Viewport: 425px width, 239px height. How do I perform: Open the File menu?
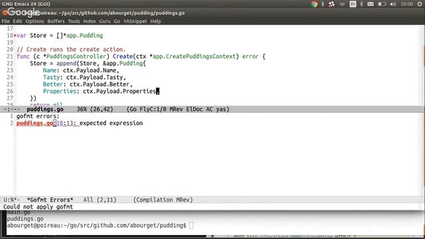[5, 21]
